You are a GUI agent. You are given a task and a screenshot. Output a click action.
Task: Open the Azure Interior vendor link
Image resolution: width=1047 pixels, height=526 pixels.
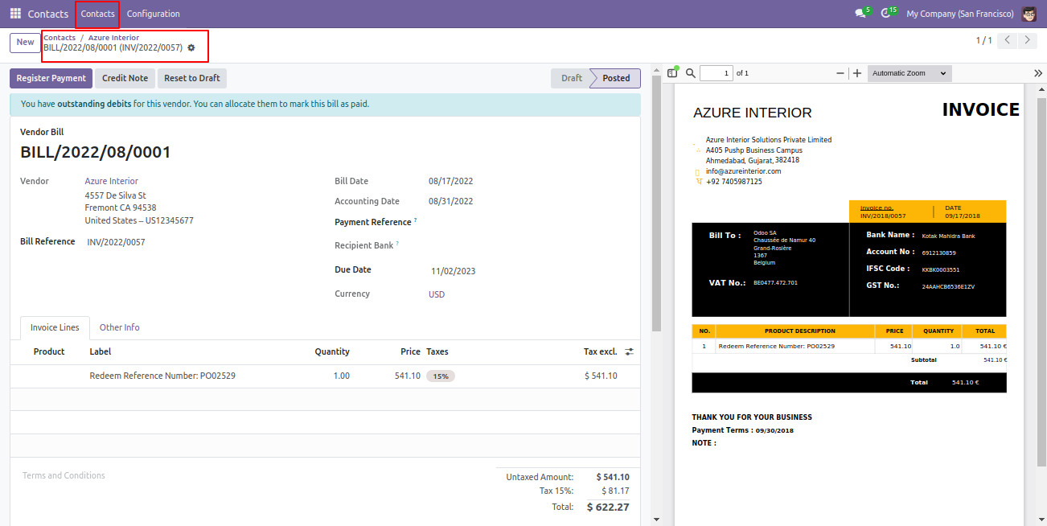click(x=111, y=181)
